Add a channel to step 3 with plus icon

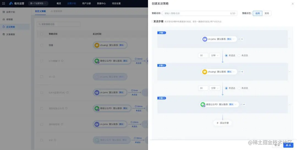click(244, 105)
